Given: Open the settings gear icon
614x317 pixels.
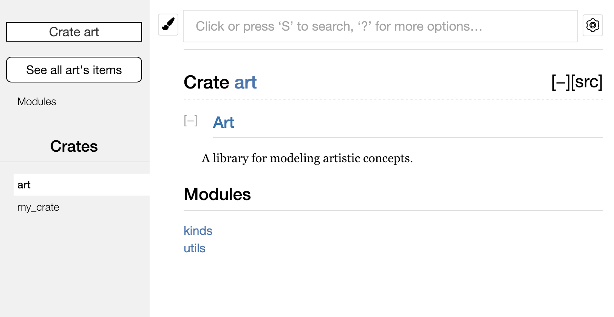Looking at the screenshot, I should coord(592,25).
